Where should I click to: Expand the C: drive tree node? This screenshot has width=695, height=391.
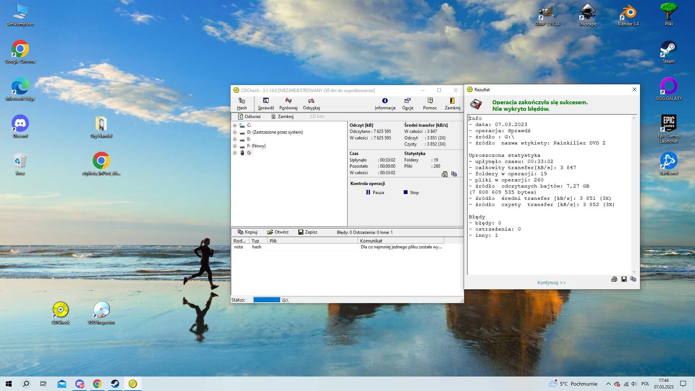point(235,125)
